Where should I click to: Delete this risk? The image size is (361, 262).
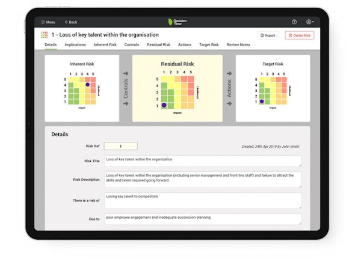tap(299, 35)
